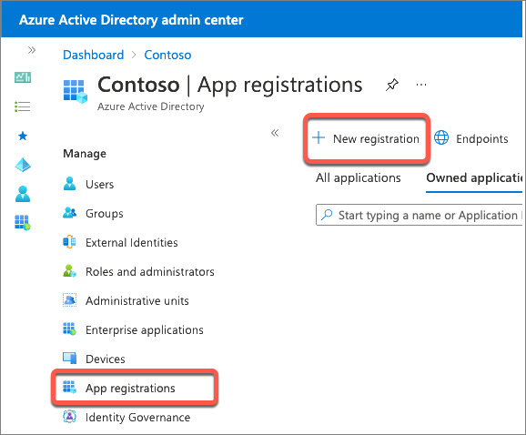Open the Dashboard chart icon in sidebar
Viewport: 526px width, 435px height.
pos(23,77)
